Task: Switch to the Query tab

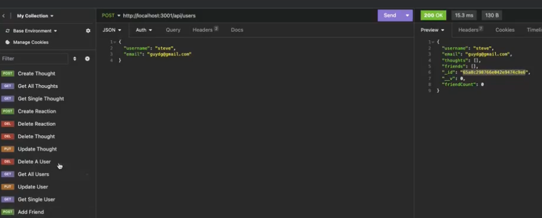Action: (x=173, y=30)
